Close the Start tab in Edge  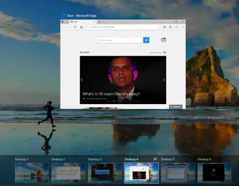click(x=94, y=22)
